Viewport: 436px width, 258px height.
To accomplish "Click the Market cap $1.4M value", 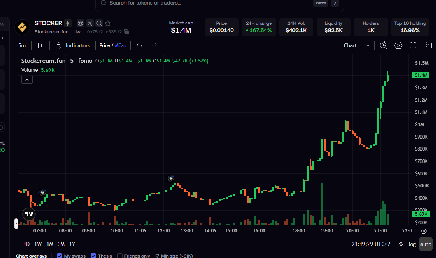I will (181, 30).
